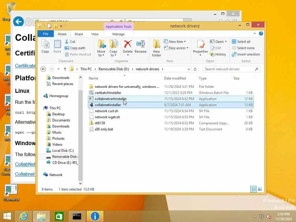Create a New folder from ribbon
This screenshot has width=296, height=222.
156,48
